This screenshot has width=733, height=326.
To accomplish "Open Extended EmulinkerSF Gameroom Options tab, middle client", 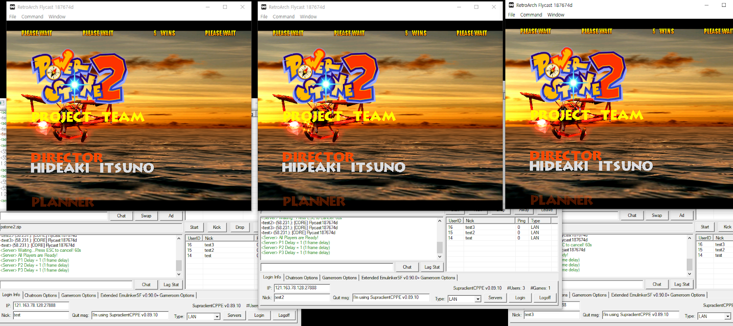I will [408, 277].
